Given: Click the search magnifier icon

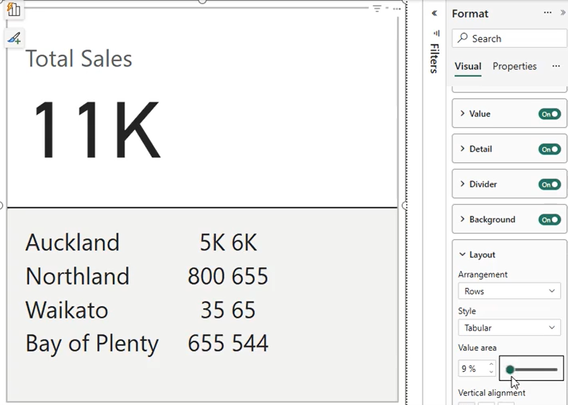Looking at the screenshot, I should point(462,38).
